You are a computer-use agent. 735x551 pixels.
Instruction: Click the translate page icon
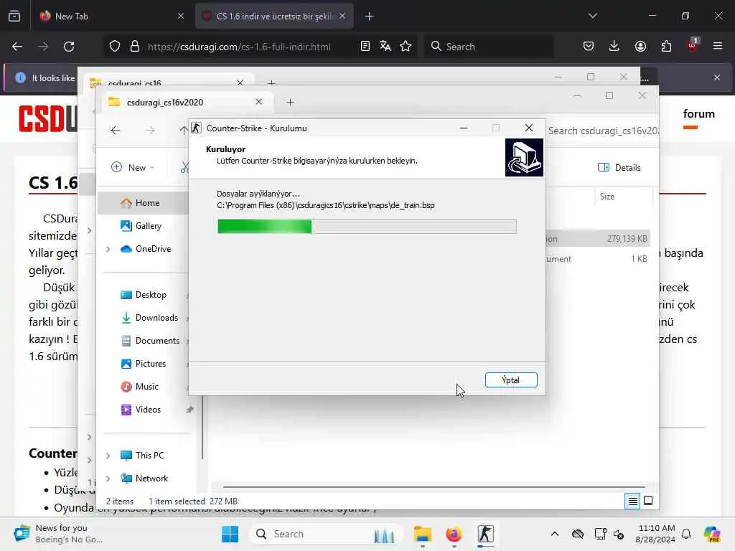(x=385, y=46)
